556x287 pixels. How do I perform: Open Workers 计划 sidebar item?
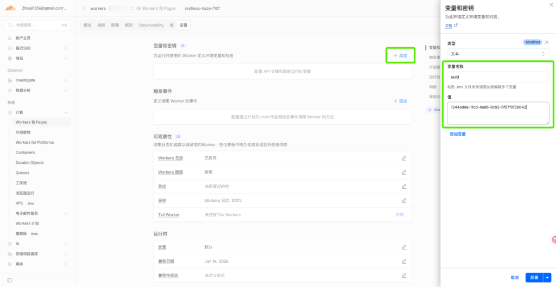[x=27, y=224]
